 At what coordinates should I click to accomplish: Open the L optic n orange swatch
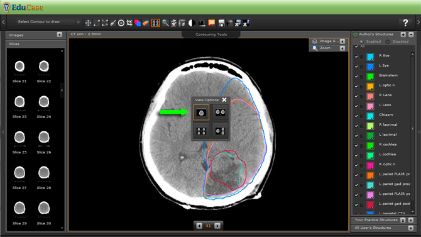pyautogui.click(x=370, y=86)
